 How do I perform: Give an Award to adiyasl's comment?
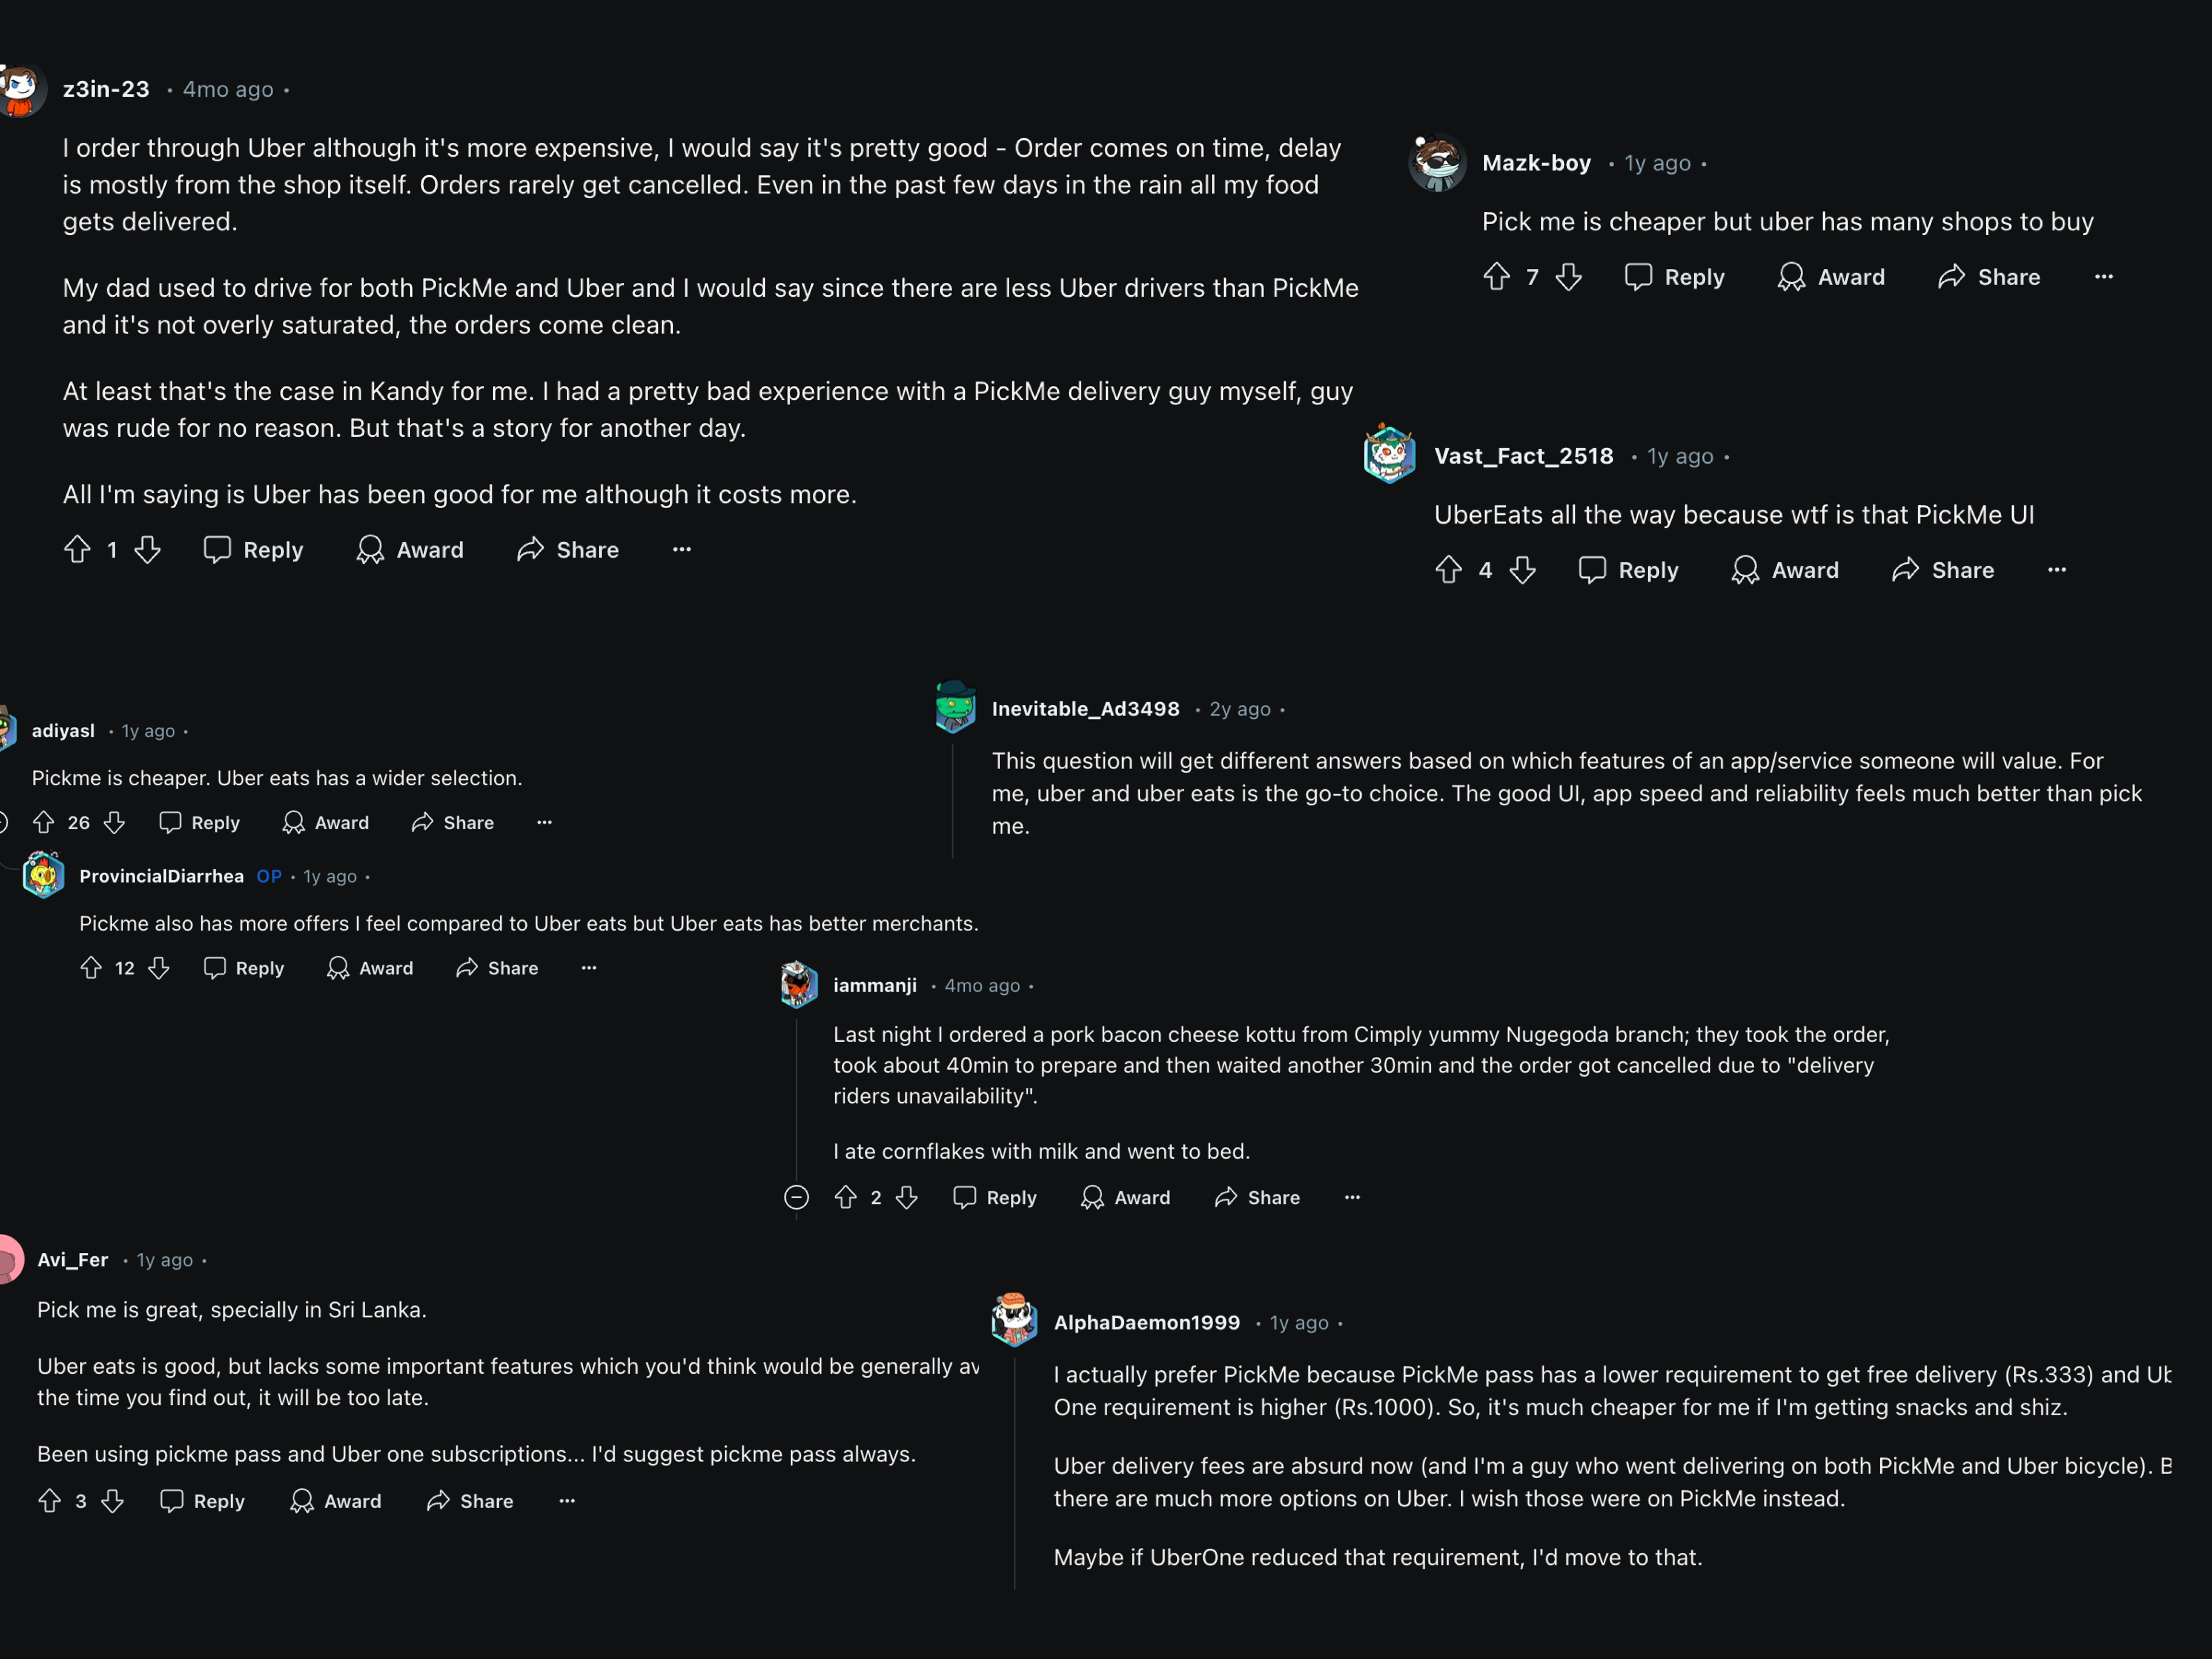(x=326, y=822)
